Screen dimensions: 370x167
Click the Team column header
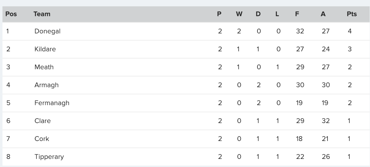(42, 14)
